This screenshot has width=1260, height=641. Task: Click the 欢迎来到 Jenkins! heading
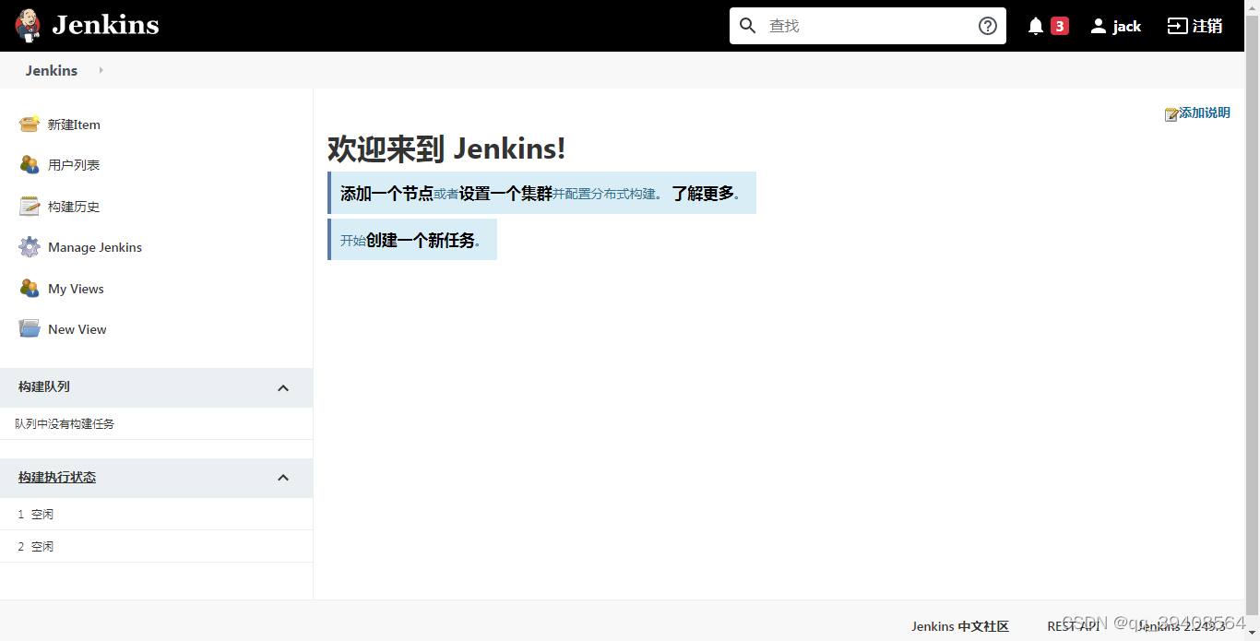coord(446,148)
